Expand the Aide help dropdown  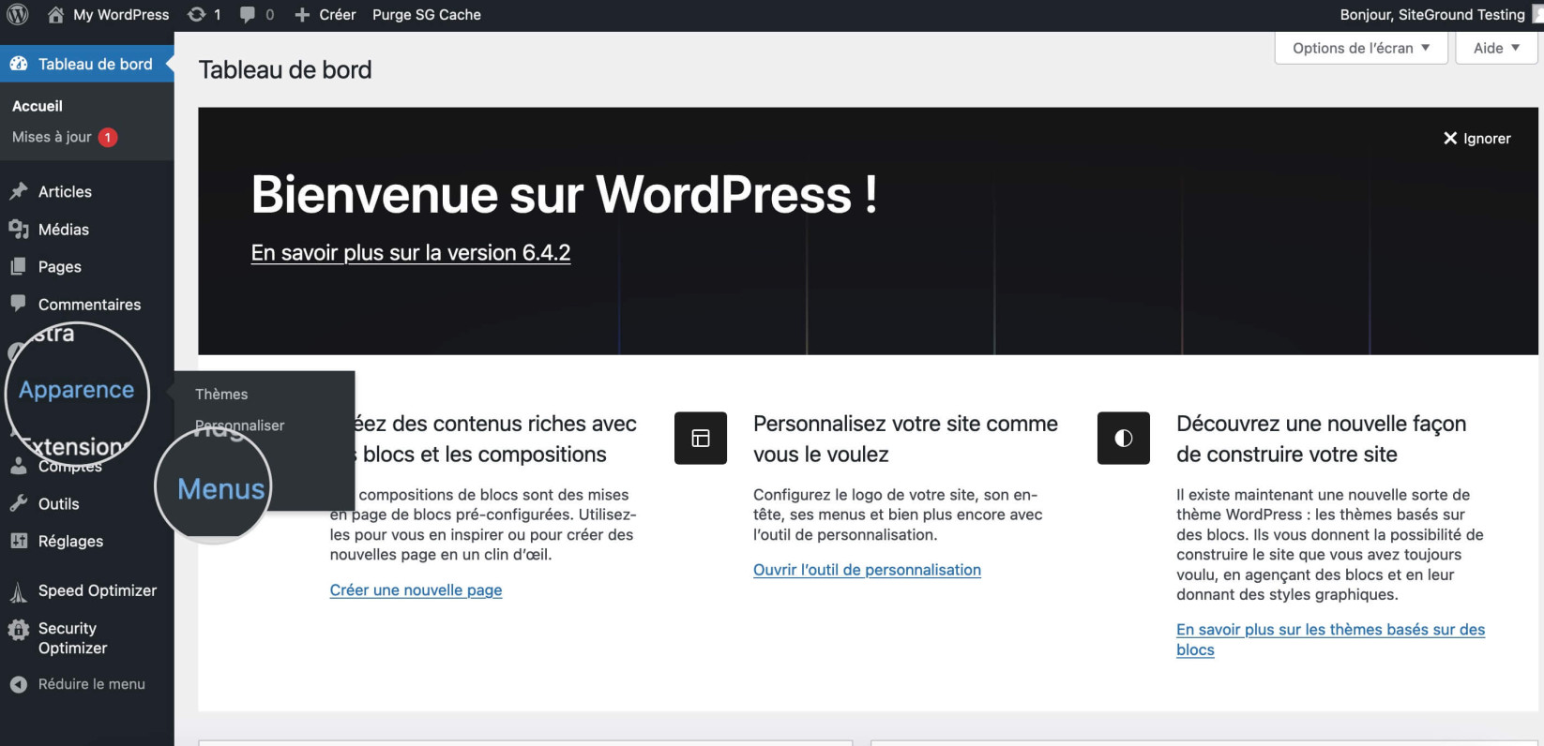tap(1496, 48)
